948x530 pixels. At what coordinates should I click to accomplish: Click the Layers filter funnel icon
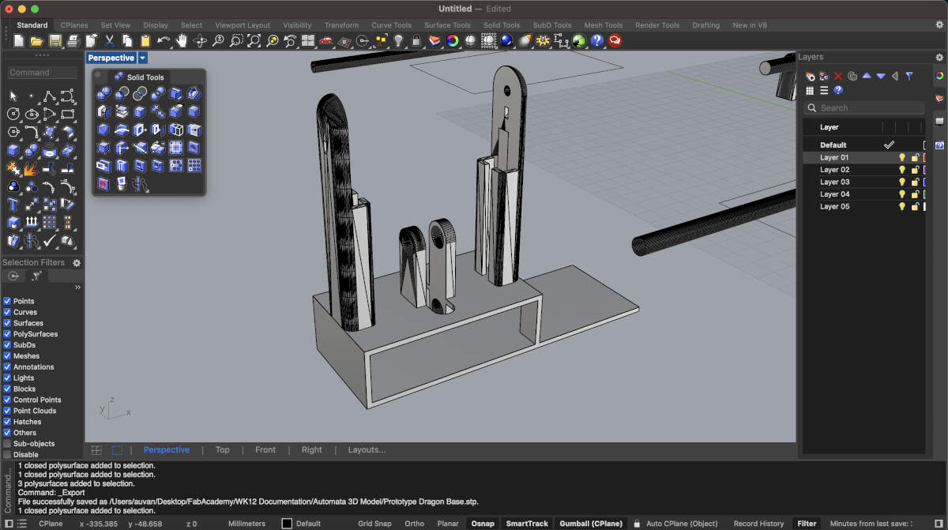(x=909, y=76)
